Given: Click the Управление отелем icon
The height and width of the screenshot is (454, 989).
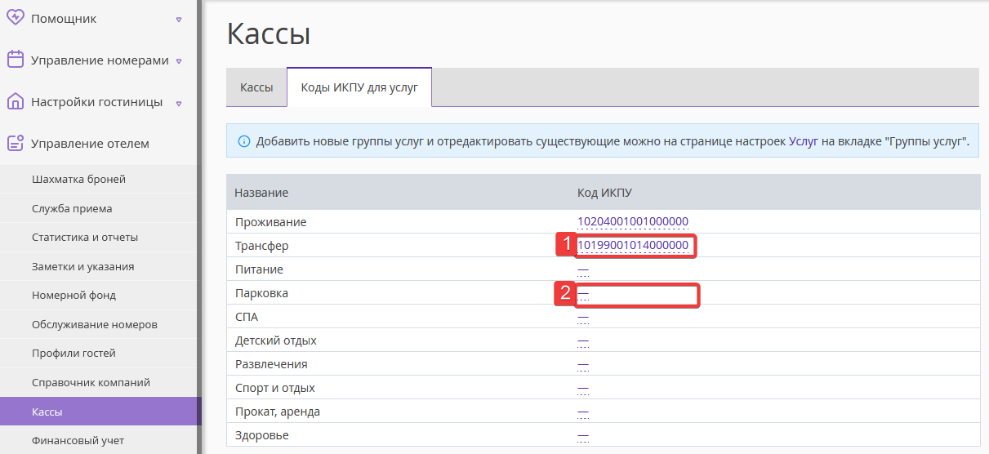Looking at the screenshot, I should click(x=15, y=143).
